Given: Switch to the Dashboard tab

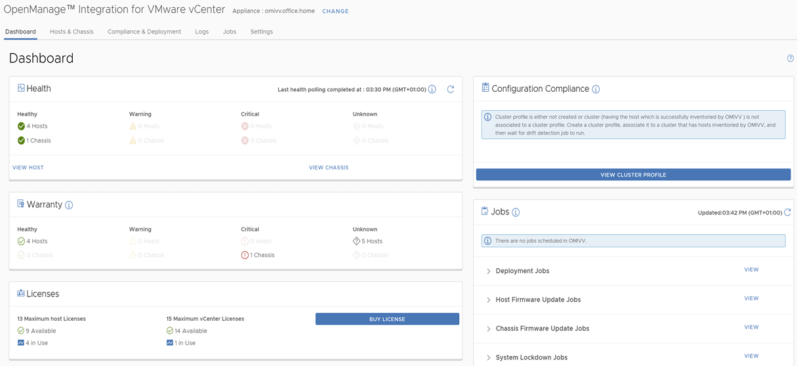Looking at the screenshot, I should pyautogui.click(x=20, y=31).
